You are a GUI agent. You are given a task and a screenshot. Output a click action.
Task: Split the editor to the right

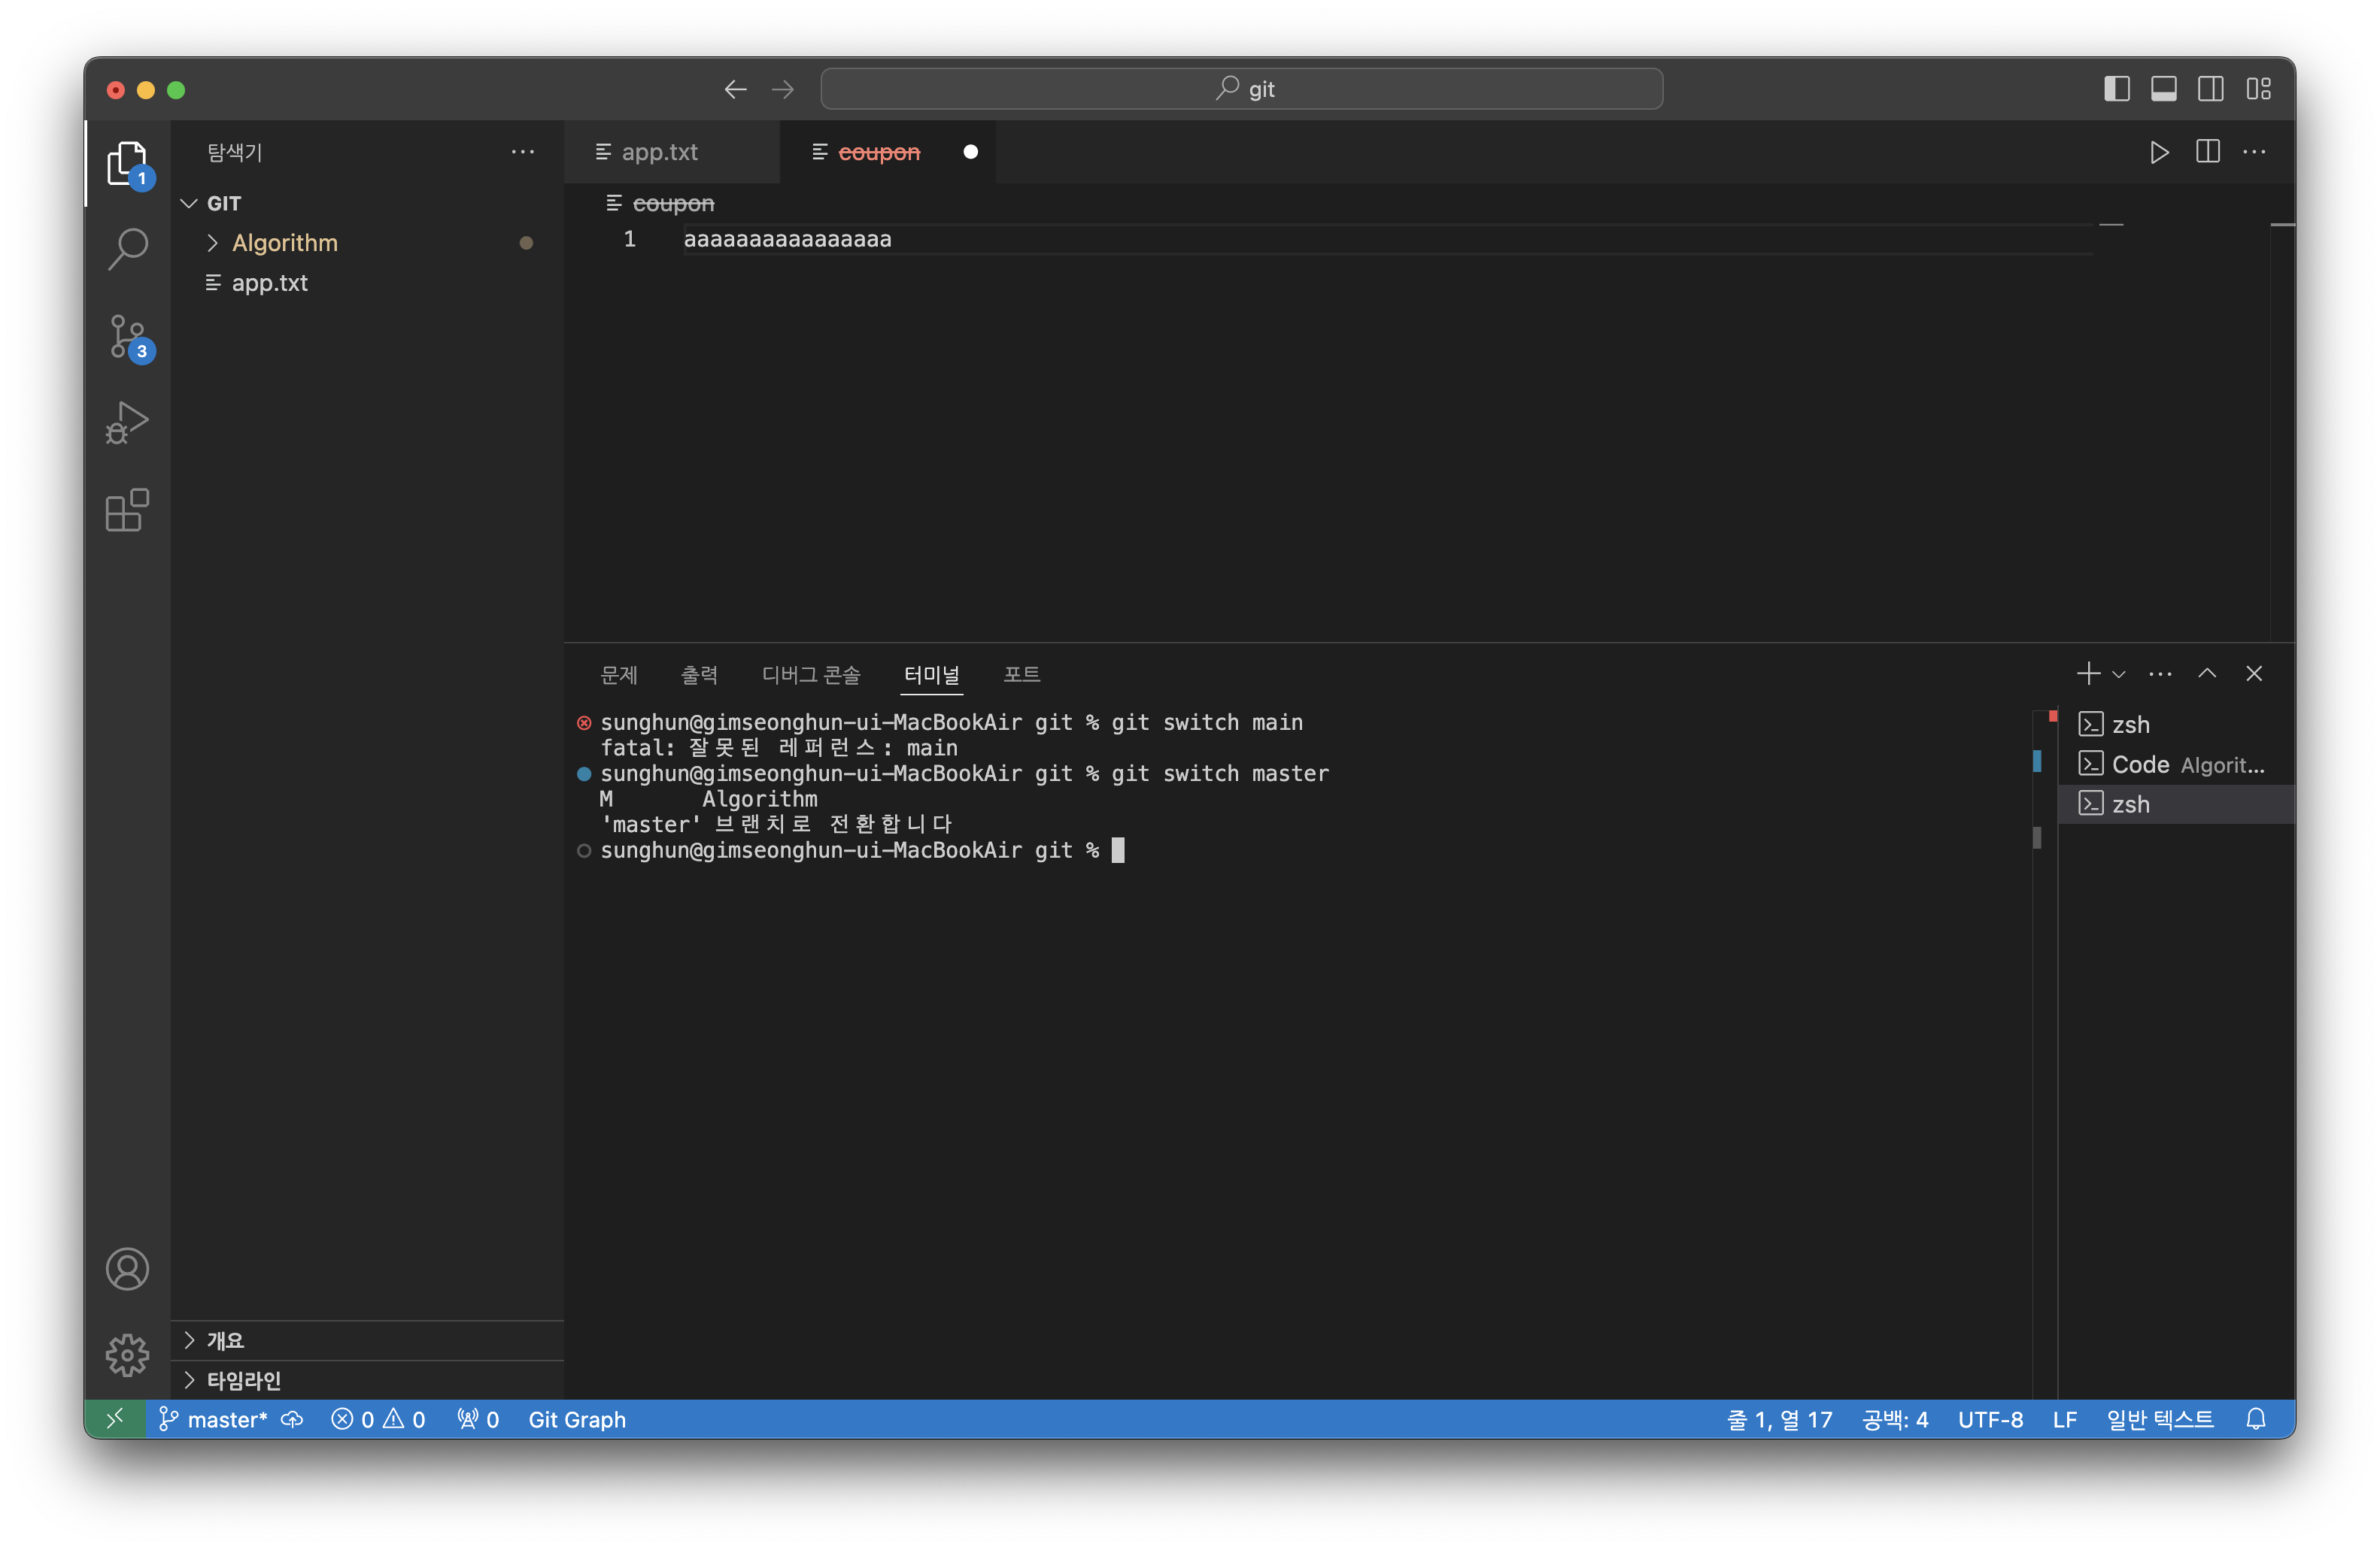[2207, 152]
